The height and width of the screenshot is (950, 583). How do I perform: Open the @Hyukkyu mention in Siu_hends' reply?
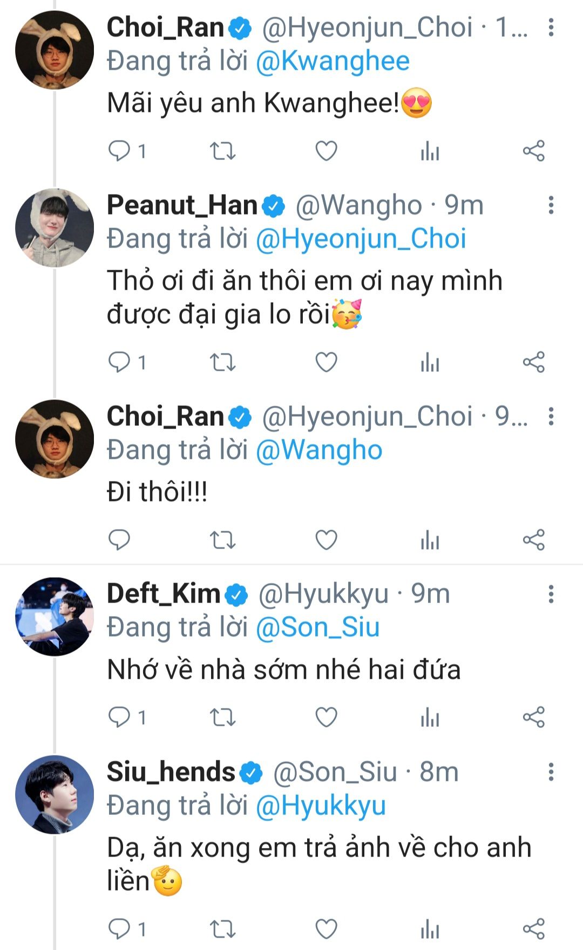tap(321, 806)
